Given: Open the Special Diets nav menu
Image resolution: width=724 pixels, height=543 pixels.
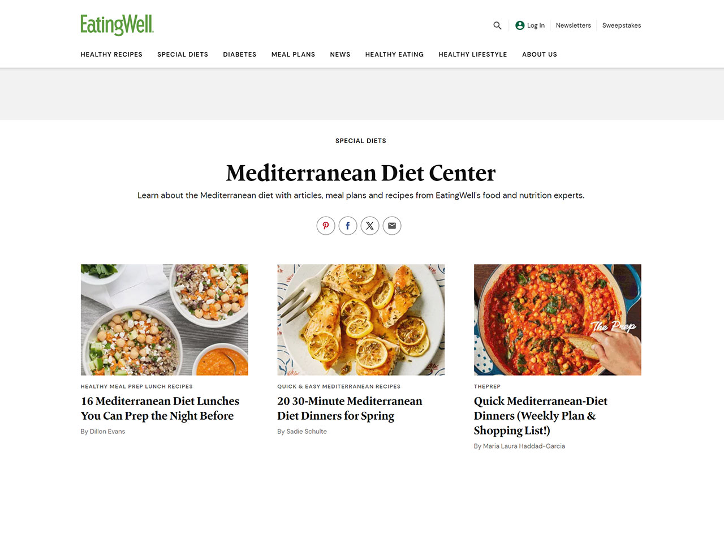Looking at the screenshot, I should (183, 54).
